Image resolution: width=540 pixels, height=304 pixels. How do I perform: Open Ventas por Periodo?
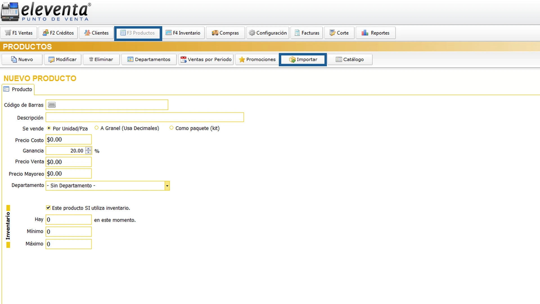click(206, 59)
